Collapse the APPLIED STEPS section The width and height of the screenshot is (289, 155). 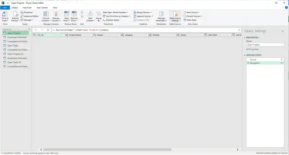coord(245,55)
